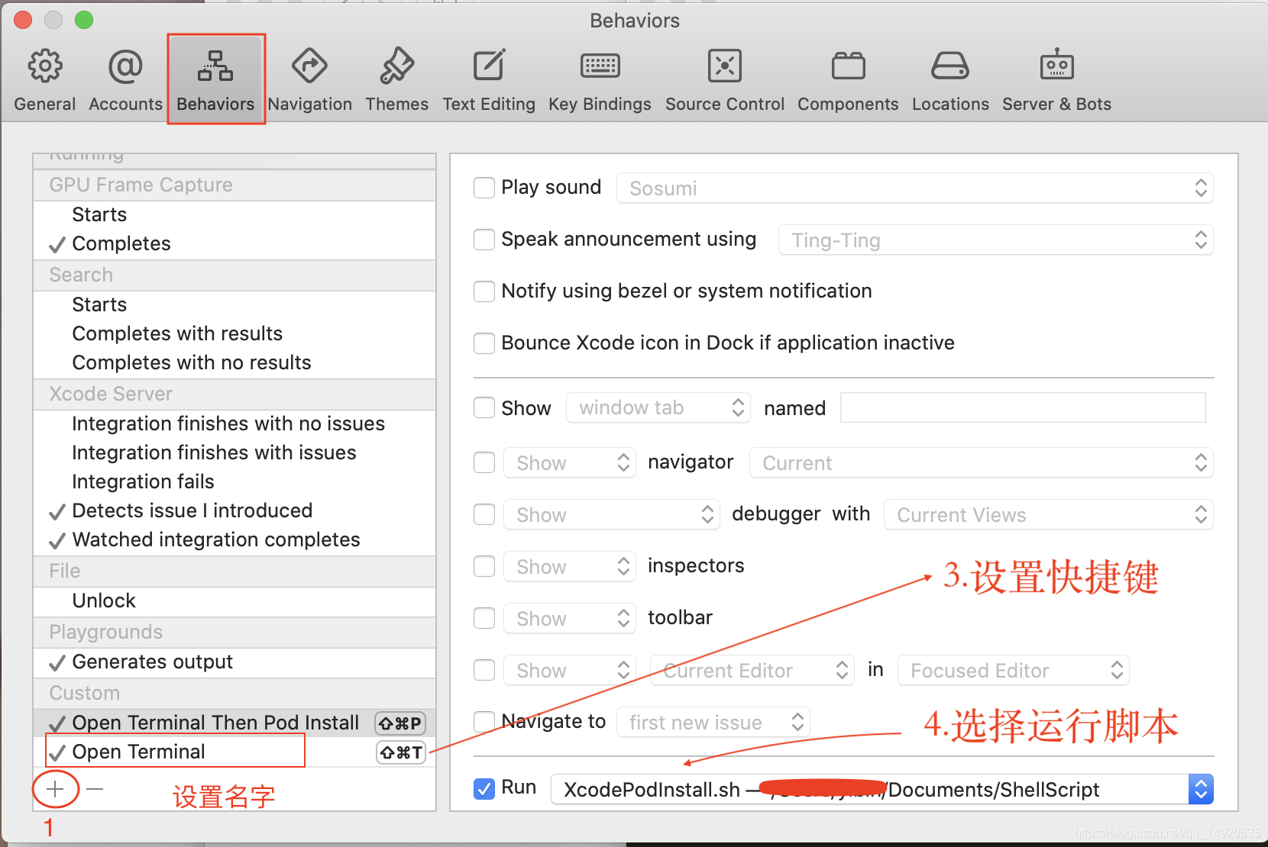Open the Server & Bots preferences pane
The image size is (1268, 847).
click(x=1056, y=80)
